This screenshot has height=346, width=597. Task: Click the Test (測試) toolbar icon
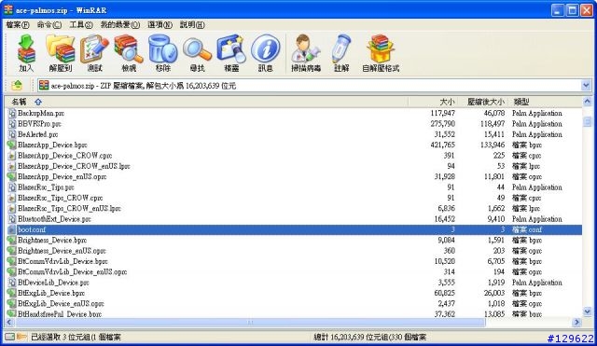94,49
